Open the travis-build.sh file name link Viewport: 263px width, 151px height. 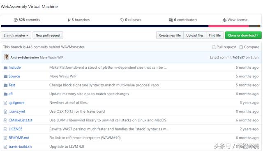[x=20, y=146]
